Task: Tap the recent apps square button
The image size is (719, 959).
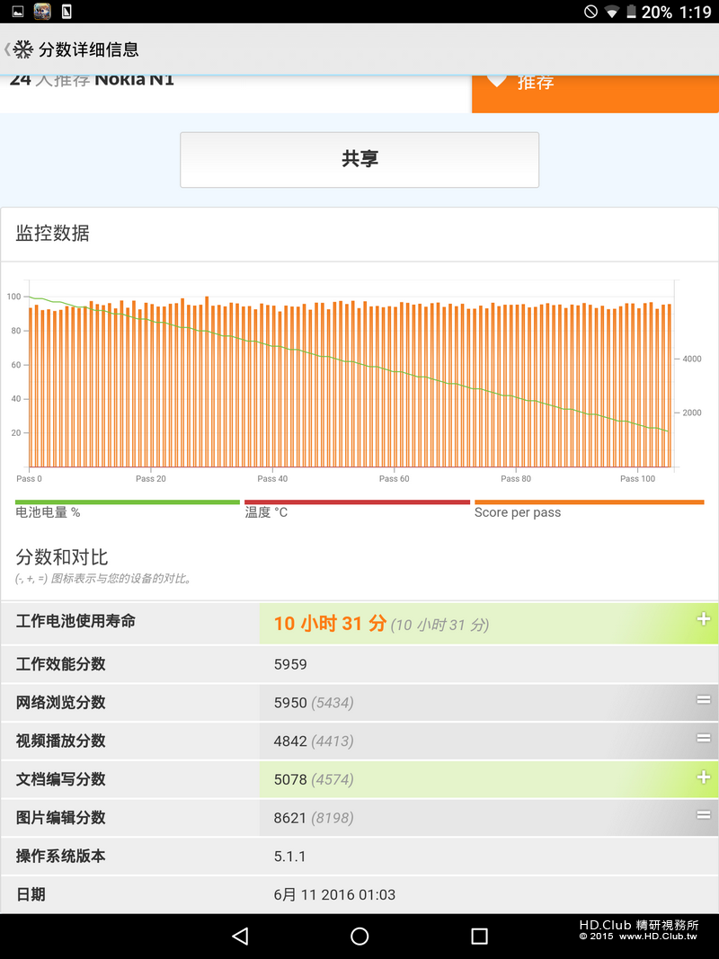Action: tap(479, 936)
